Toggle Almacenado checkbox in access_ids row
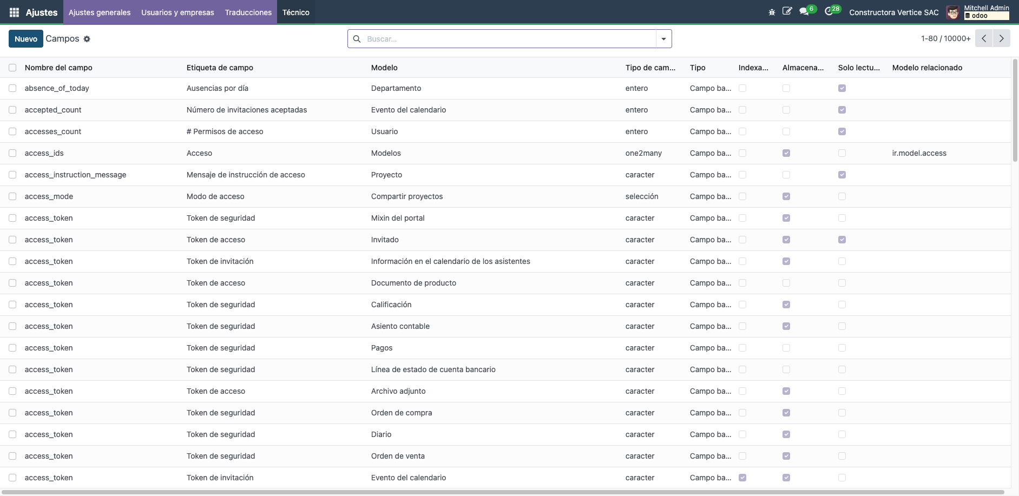The image size is (1019, 496). coord(786,153)
